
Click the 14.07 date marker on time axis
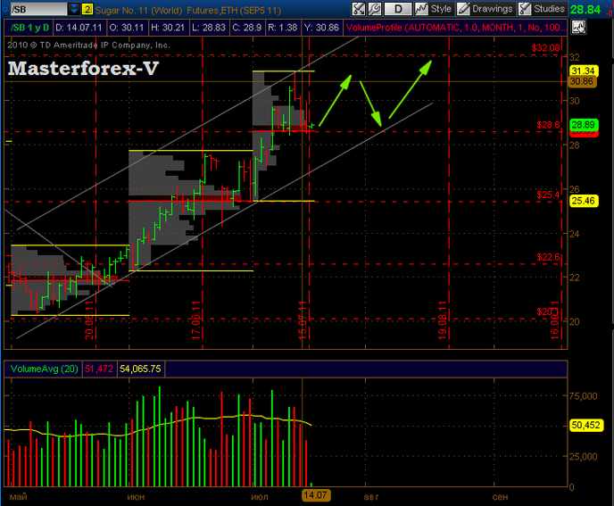(x=315, y=495)
